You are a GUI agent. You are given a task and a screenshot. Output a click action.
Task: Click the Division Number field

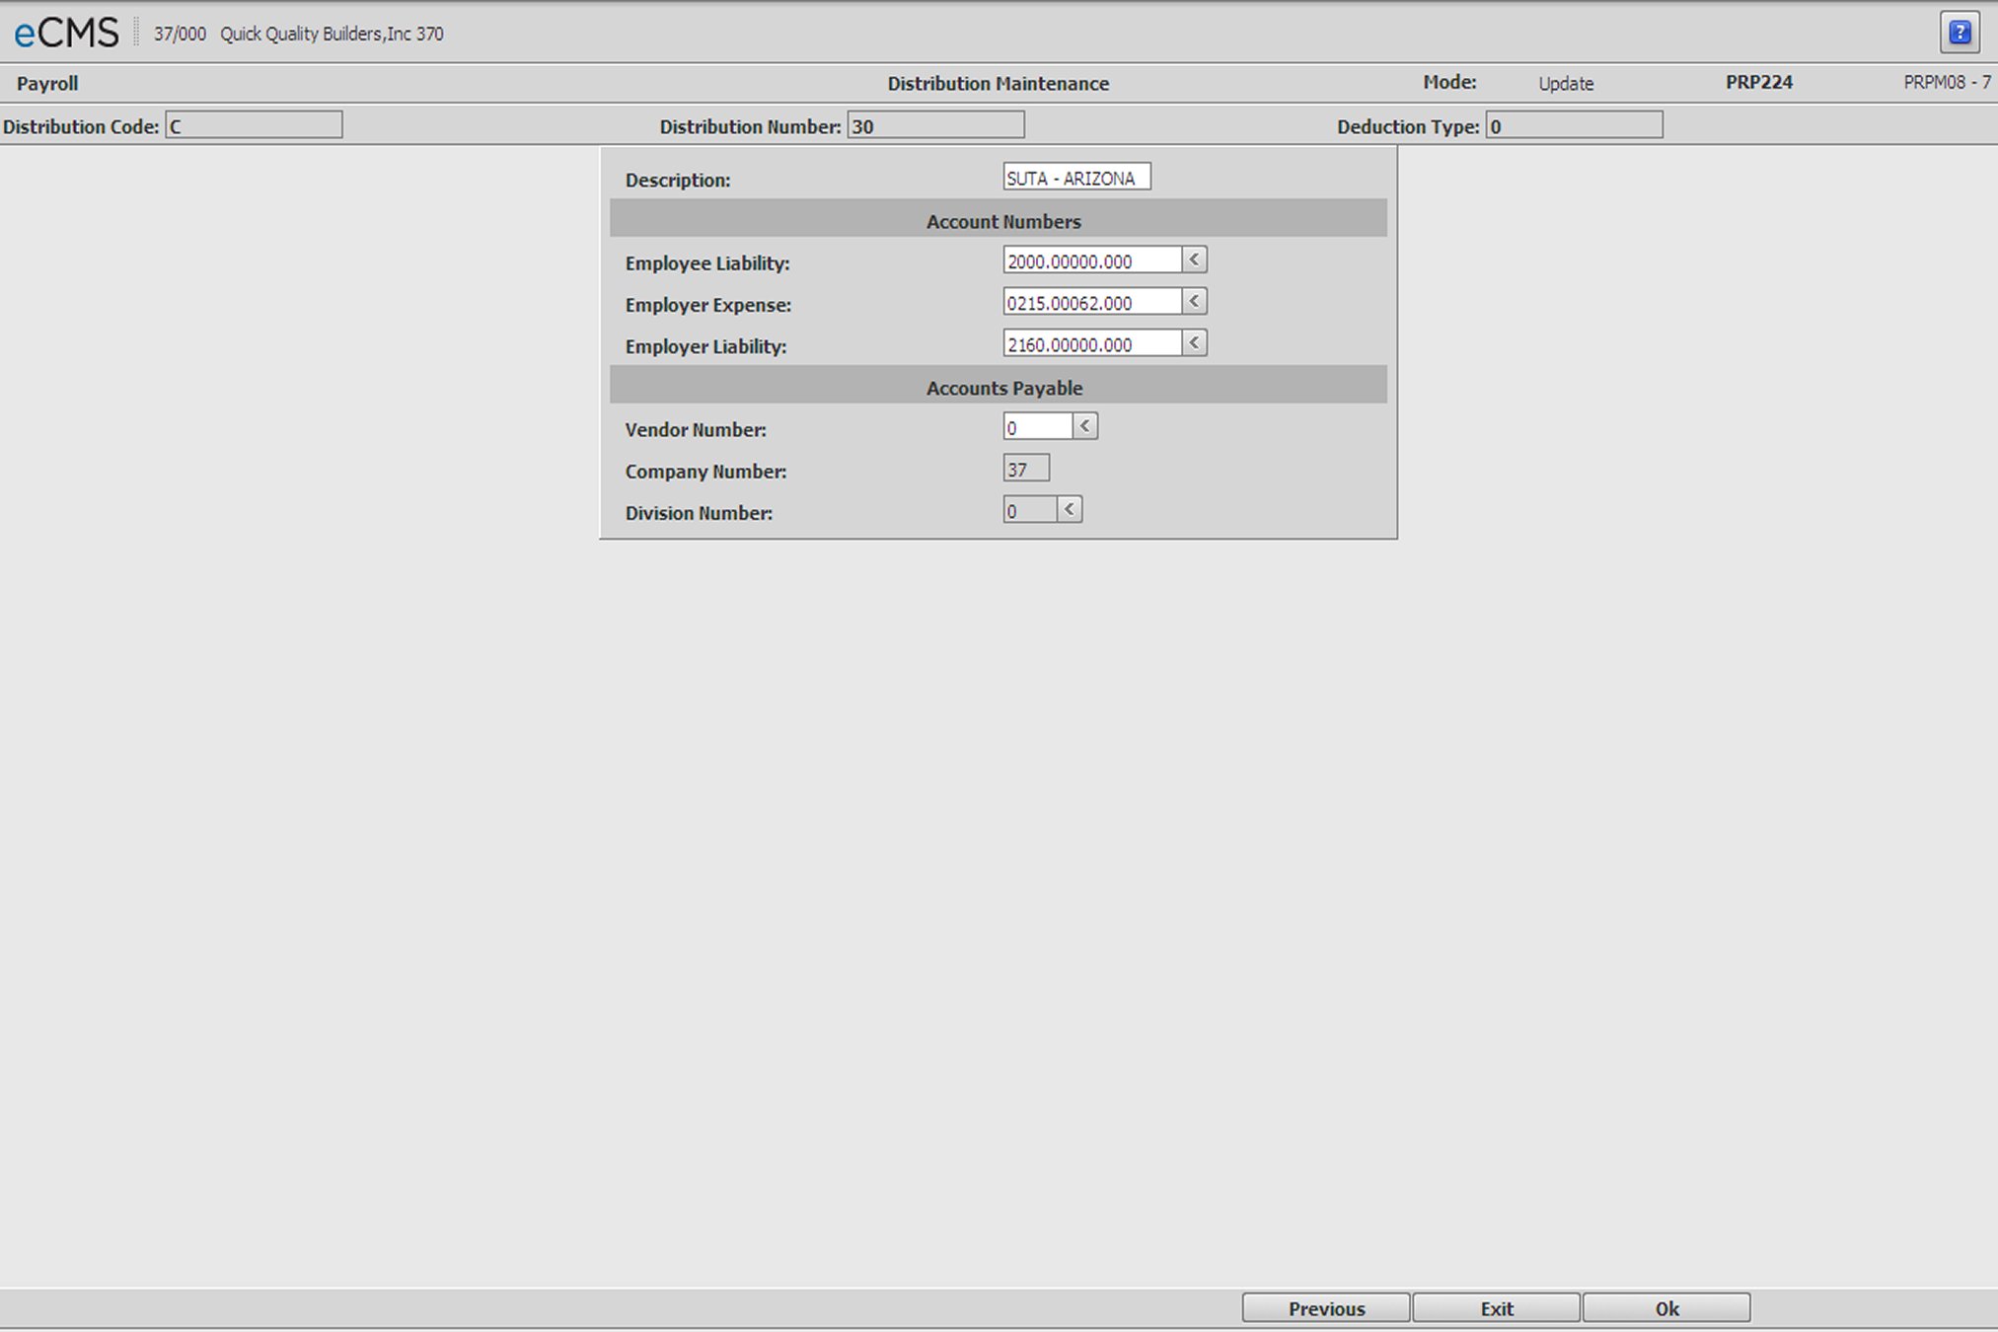[1030, 510]
